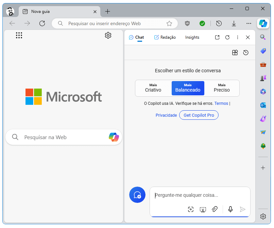Viewport: 274px width, 228px height.
Task: Reload the current page
Action: (42, 23)
